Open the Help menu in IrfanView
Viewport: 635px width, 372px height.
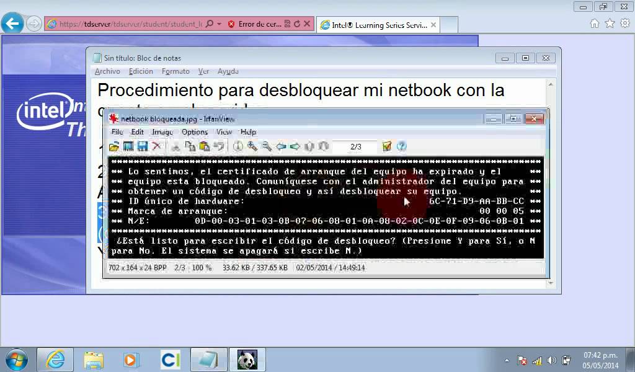click(248, 132)
